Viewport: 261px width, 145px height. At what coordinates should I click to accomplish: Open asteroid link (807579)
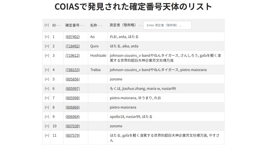tap(73, 135)
